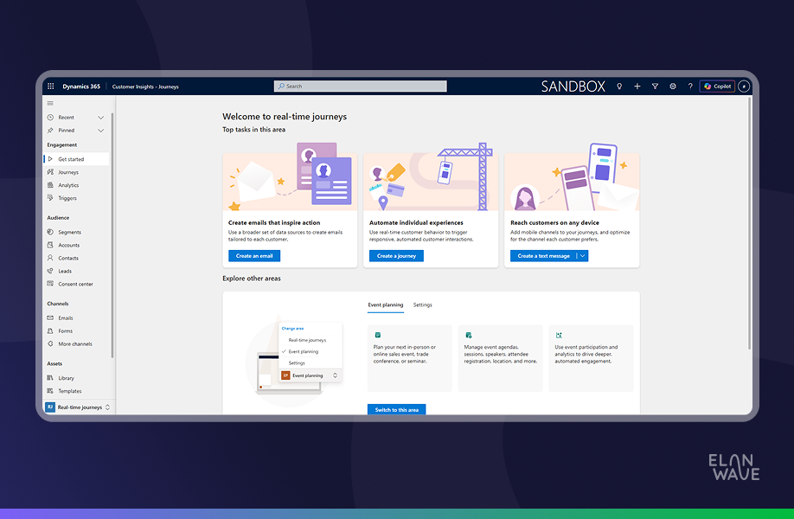Click the main page vertical scrollbar
The height and width of the screenshot is (519, 794).
point(749,223)
